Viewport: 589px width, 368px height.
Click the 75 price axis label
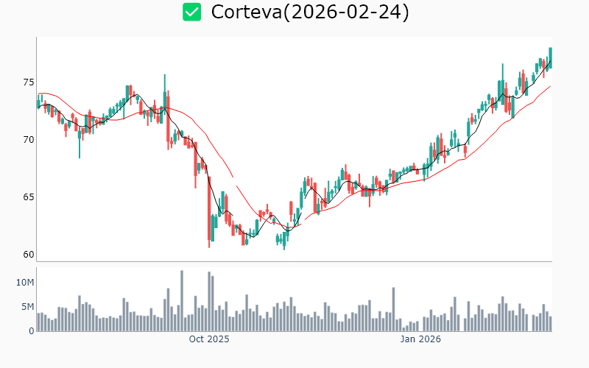coord(28,82)
